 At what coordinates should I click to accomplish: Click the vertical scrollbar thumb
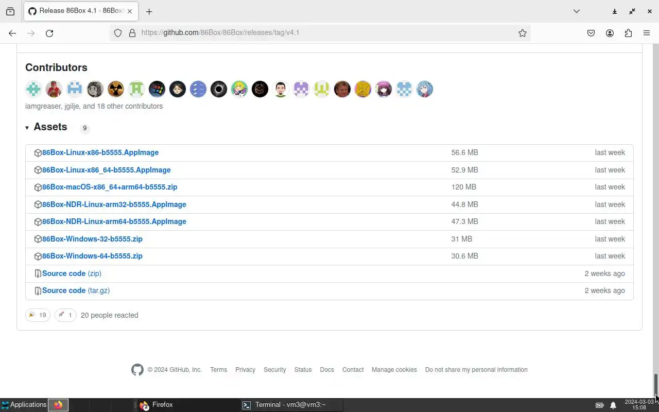pos(656,385)
